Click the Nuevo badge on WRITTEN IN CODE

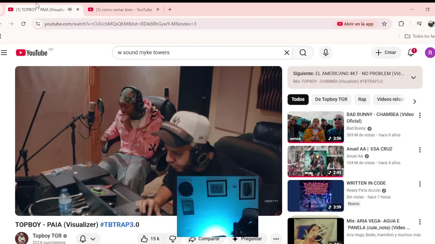(x=353, y=204)
